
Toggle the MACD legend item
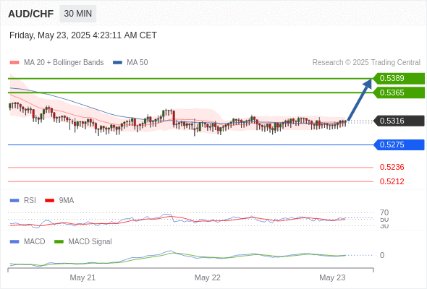28,242
